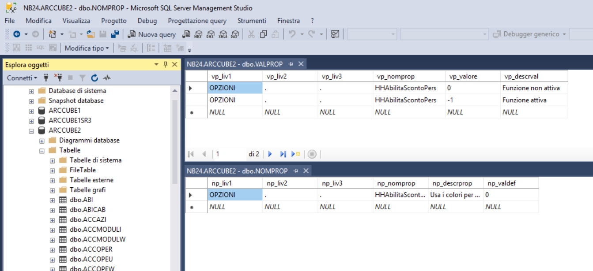Open the Modifica tipo dropdown
The width and height of the screenshot is (593, 271).
coord(87,48)
